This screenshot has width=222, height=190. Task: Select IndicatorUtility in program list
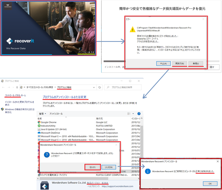point(48,126)
